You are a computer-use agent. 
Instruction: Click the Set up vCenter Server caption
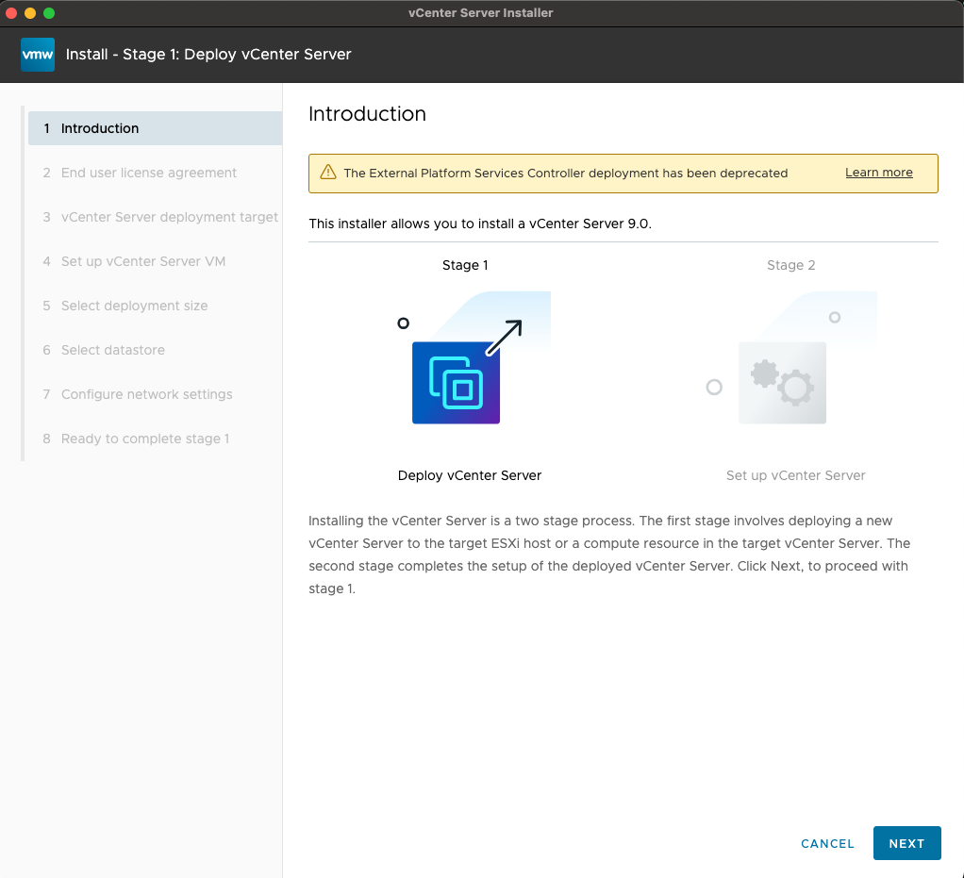[795, 475]
